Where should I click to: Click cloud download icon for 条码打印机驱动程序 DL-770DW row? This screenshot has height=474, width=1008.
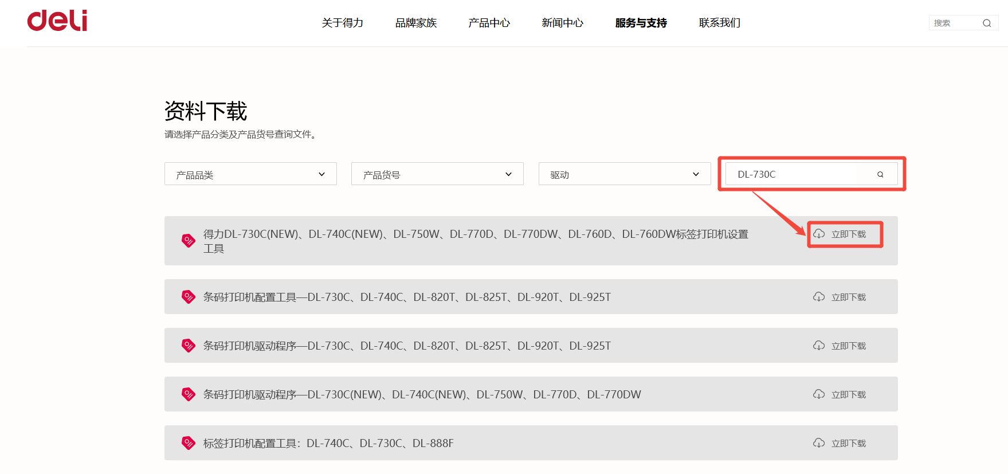click(x=819, y=394)
